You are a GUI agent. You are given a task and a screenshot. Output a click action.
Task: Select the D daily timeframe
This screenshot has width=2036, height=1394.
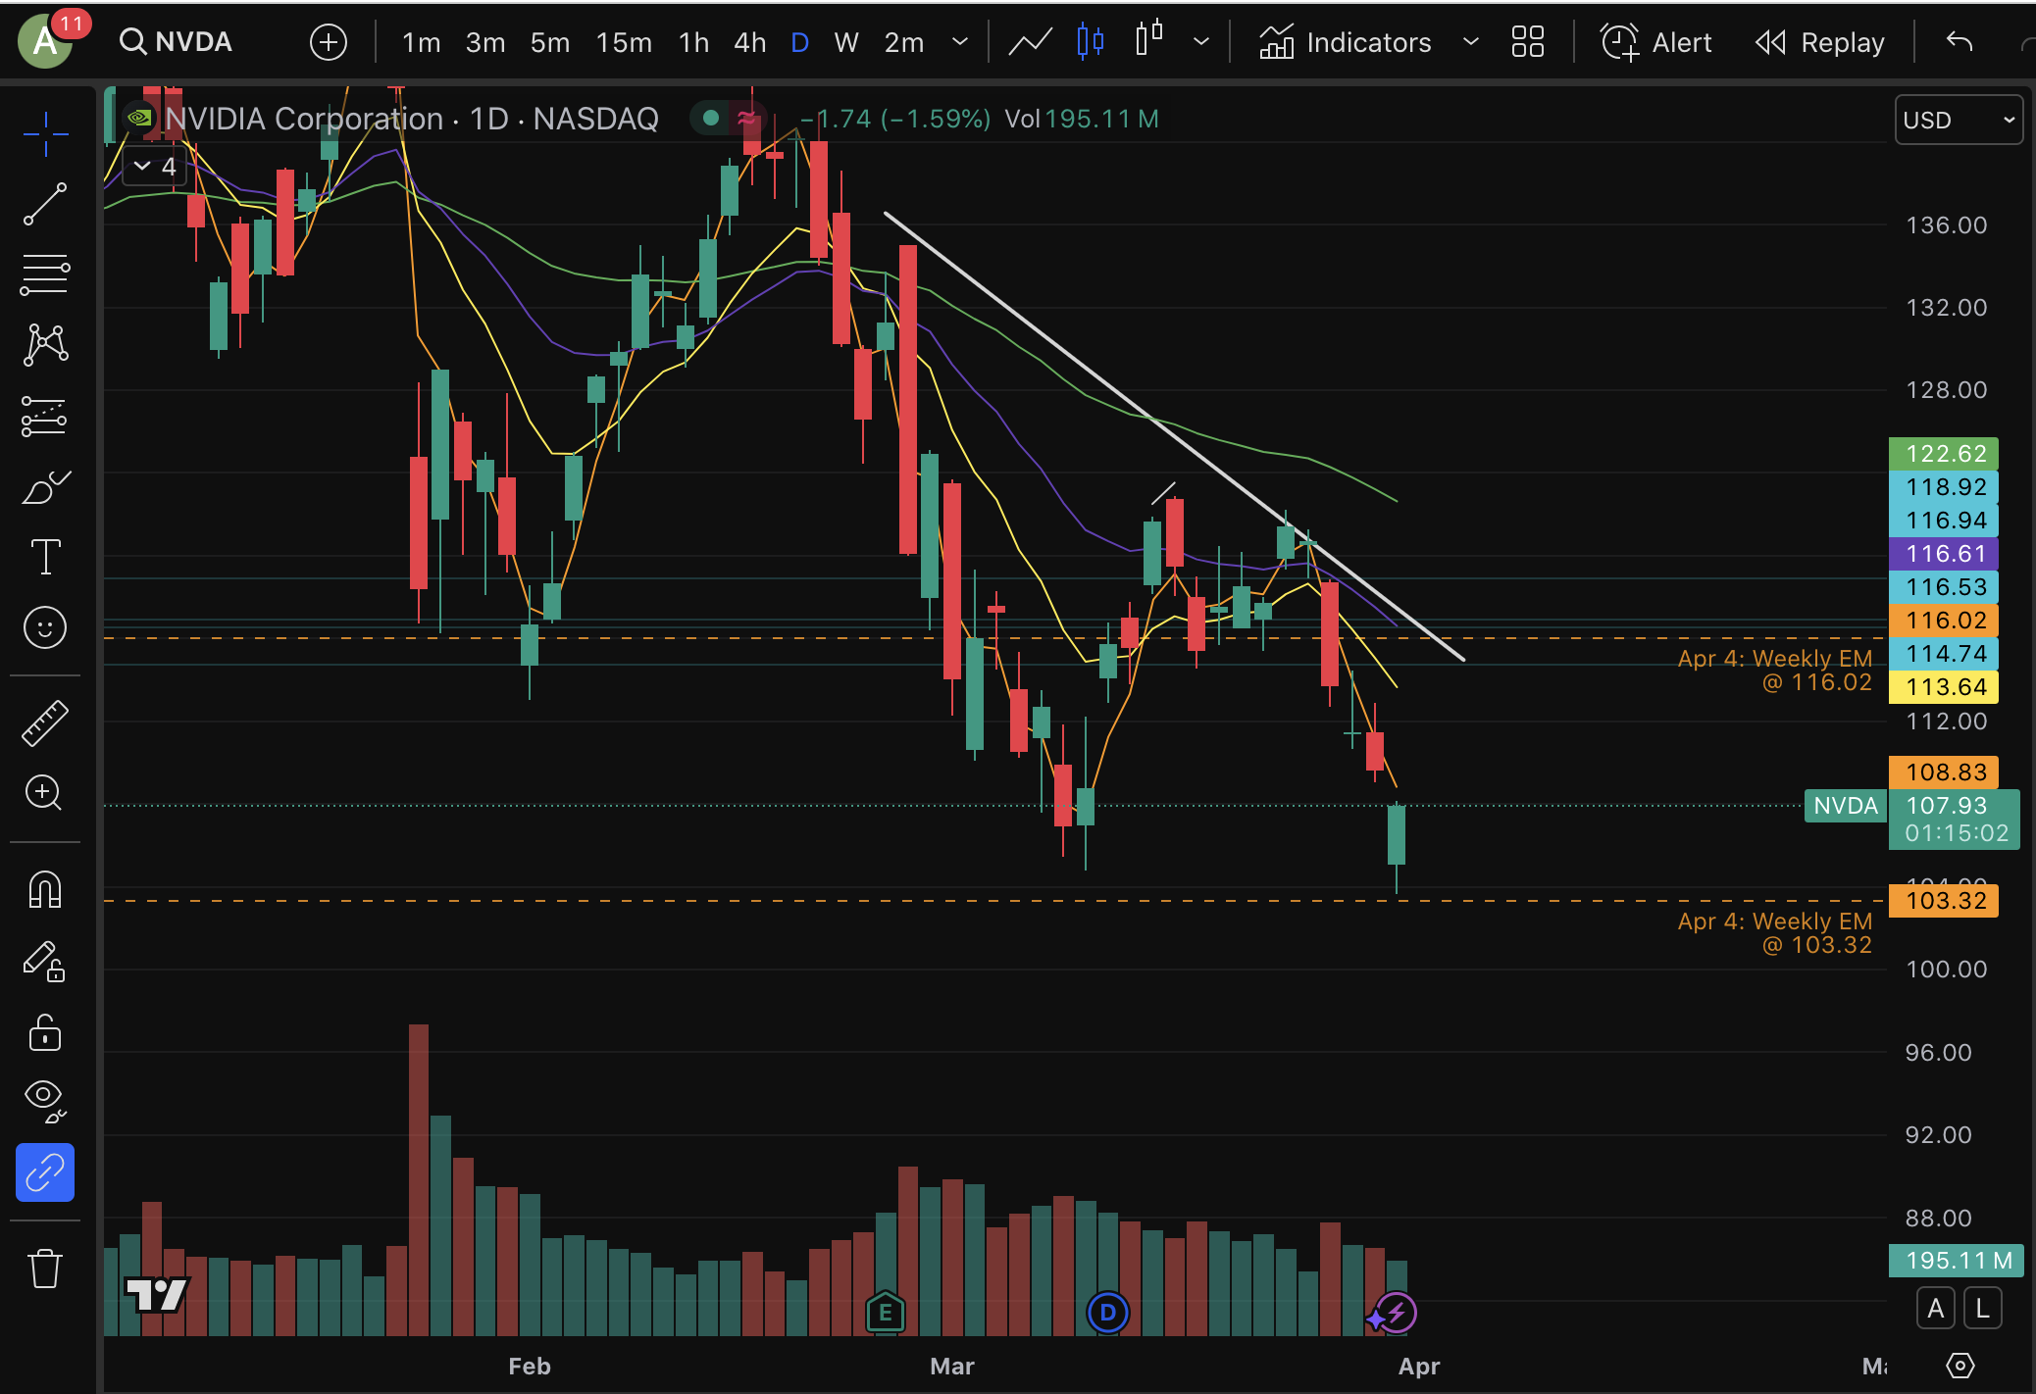tap(799, 42)
